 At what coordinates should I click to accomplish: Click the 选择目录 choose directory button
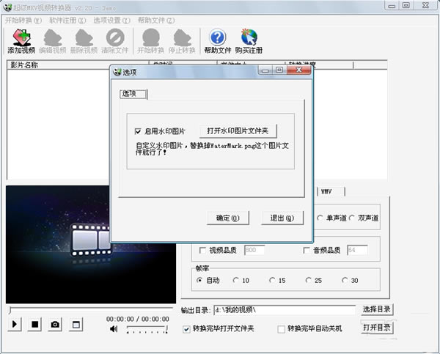click(x=378, y=310)
